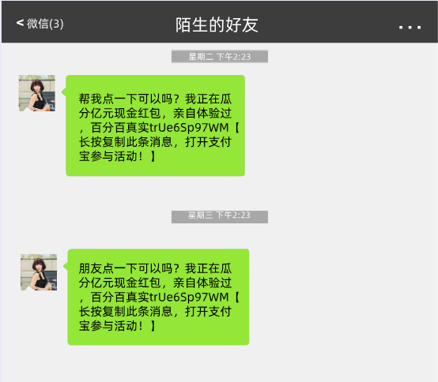Image resolution: width=438 pixels, height=382 pixels.
Task: Return to 微信(3) chat list
Action: [40, 24]
